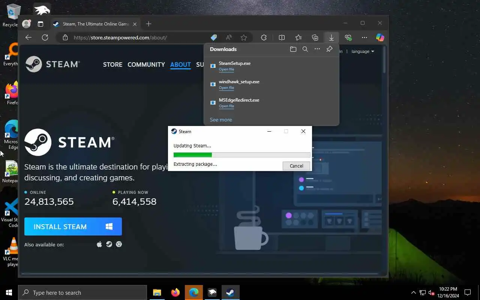480x300 pixels.
Task: Open Edge profile avatar icon
Action: [x=26, y=24]
